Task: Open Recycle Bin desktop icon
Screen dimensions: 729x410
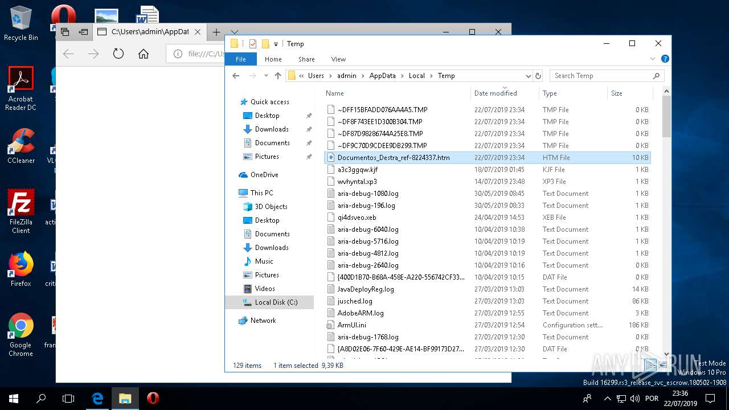Action: click(21, 23)
